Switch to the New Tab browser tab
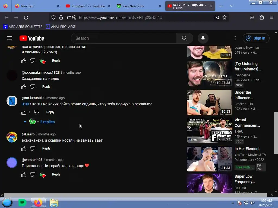278x208 pixels. [36, 6]
